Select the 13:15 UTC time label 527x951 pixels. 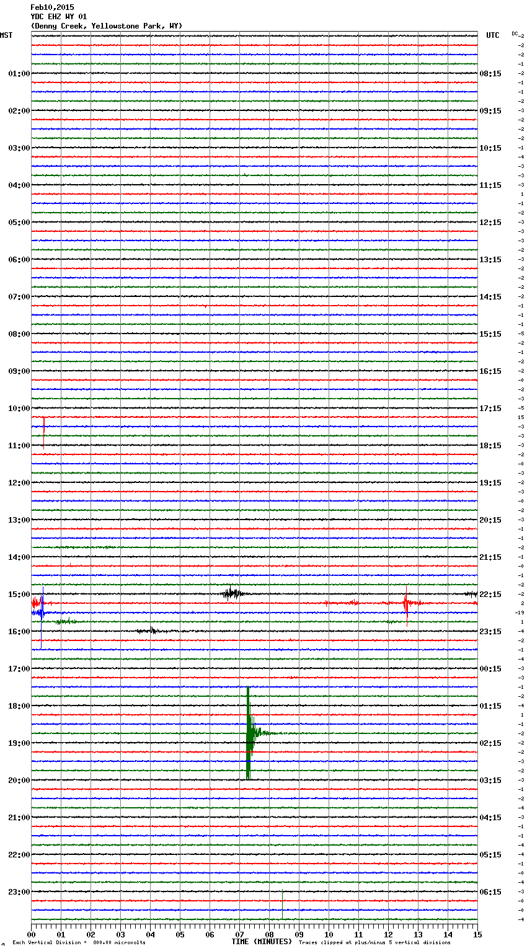pyautogui.click(x=490, y=260)
